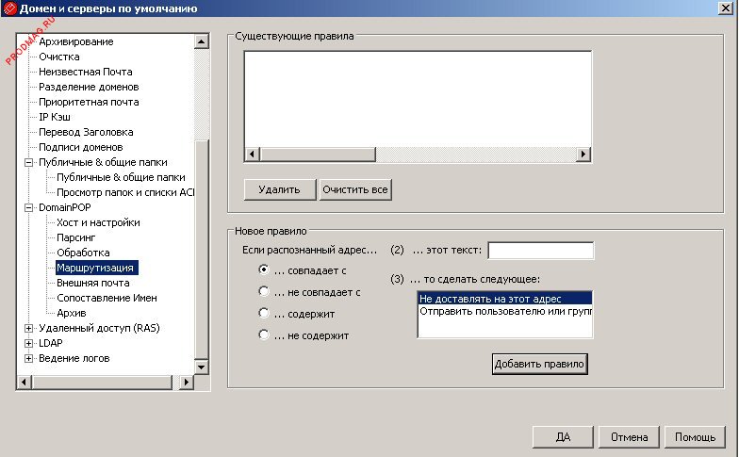This screenshot has height=457, width=739.
Task: Expand "Удаленный доступ (RAS)" tree node
Action: (x=28, y=328)
